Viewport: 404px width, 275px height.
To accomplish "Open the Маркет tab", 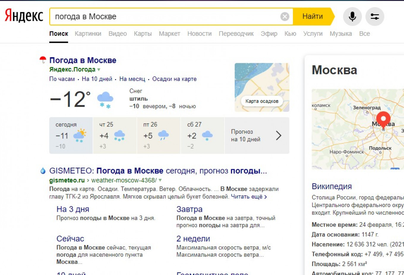I will click(x=169, y=34).
